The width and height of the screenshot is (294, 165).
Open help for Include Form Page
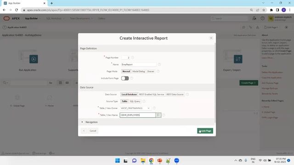point(132,78)
